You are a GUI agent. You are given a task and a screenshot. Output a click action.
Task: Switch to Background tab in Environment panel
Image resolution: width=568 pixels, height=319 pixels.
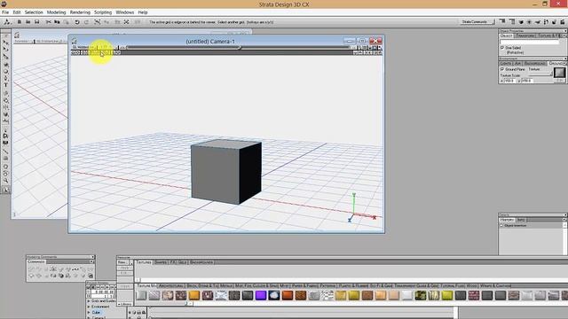pos(534,63)
